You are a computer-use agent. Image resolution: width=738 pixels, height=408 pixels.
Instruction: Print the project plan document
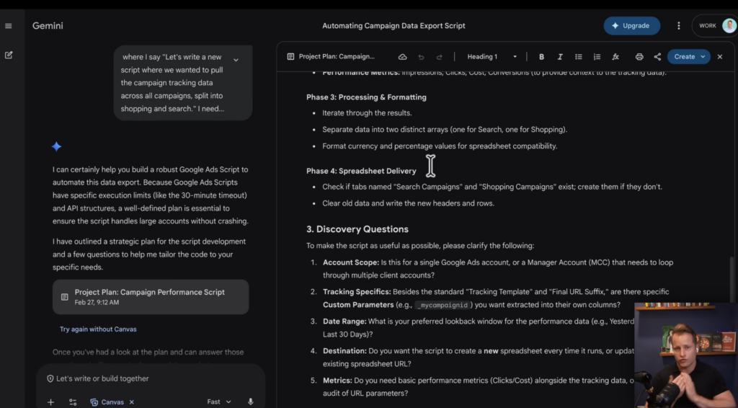coord(639,57)
